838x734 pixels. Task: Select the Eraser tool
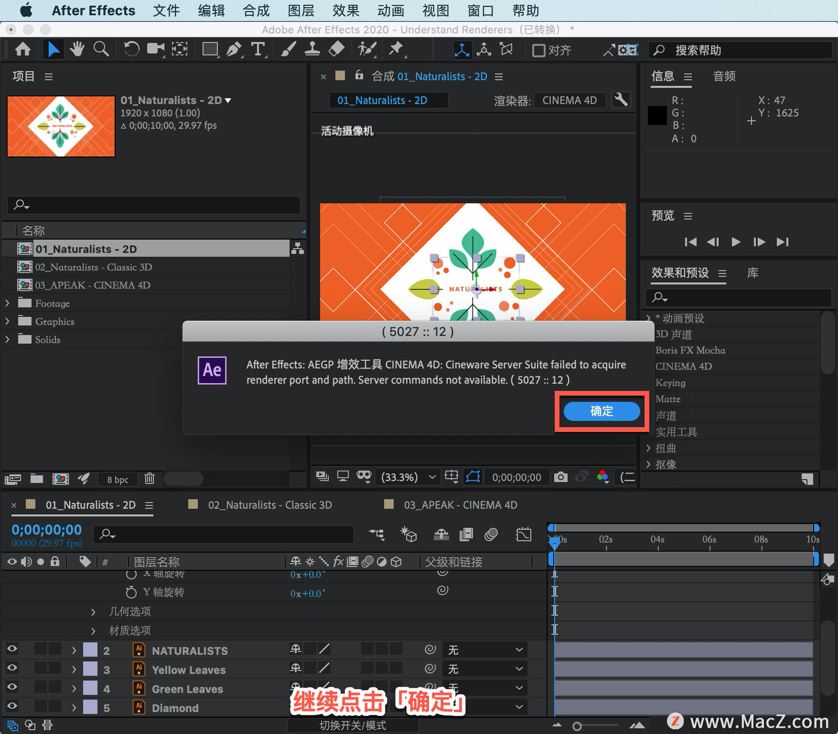point(337,49)
